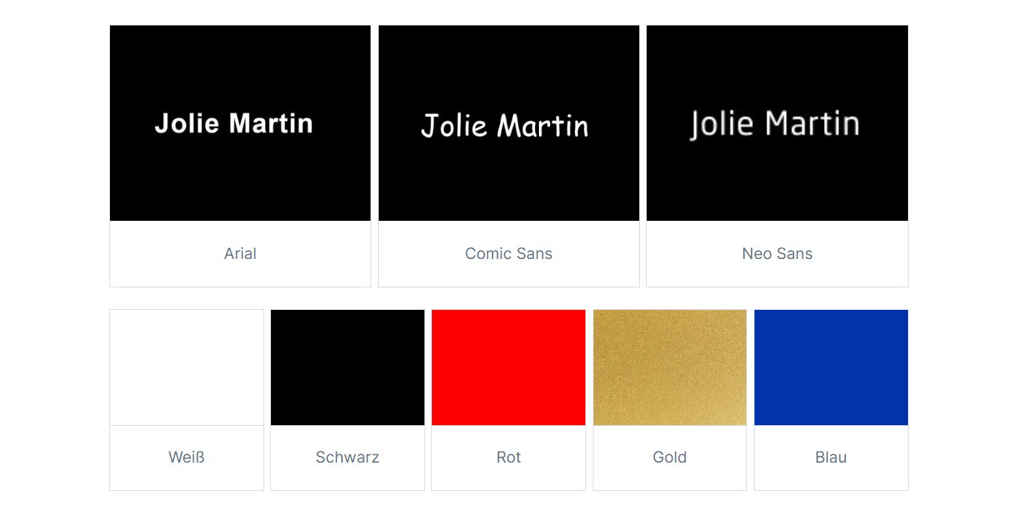Image resolution: width=1018 pixels, height=515 pixels.
Task: Pick the blue color swatch
Action: tap(831, 368)
